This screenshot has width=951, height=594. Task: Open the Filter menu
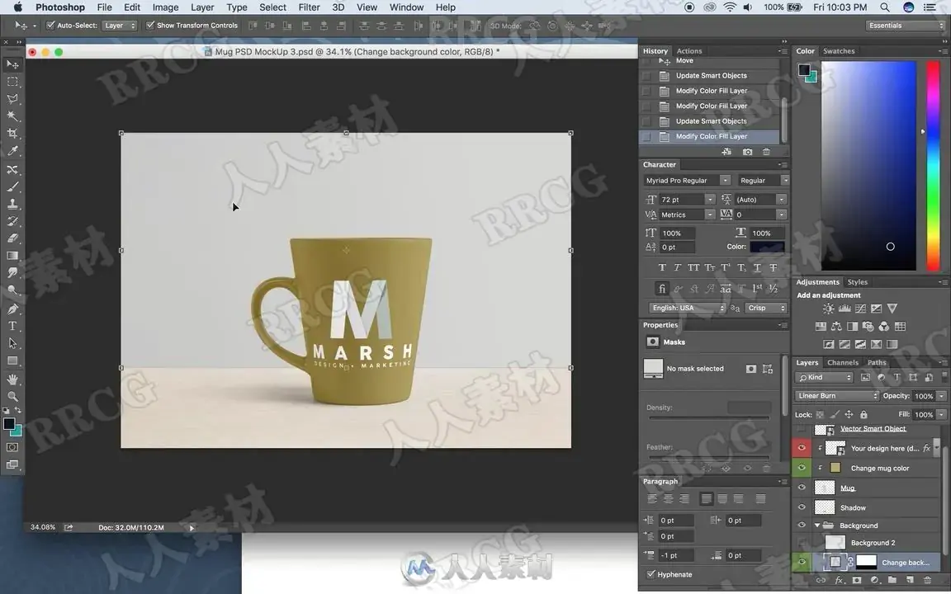pos(309,7)
